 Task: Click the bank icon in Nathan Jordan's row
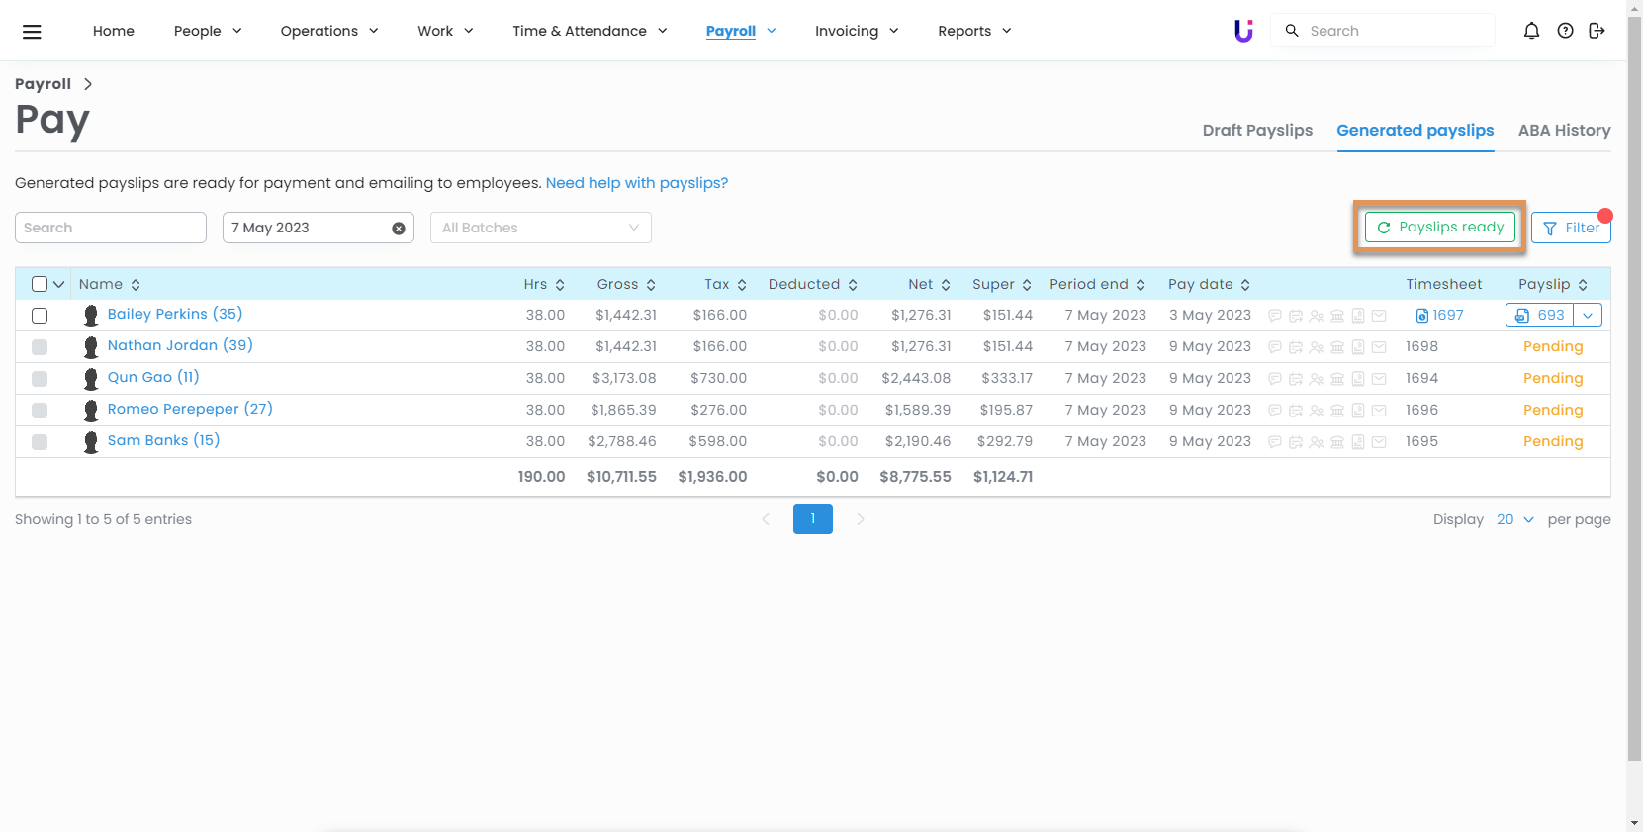click(x=1337, y=347)
